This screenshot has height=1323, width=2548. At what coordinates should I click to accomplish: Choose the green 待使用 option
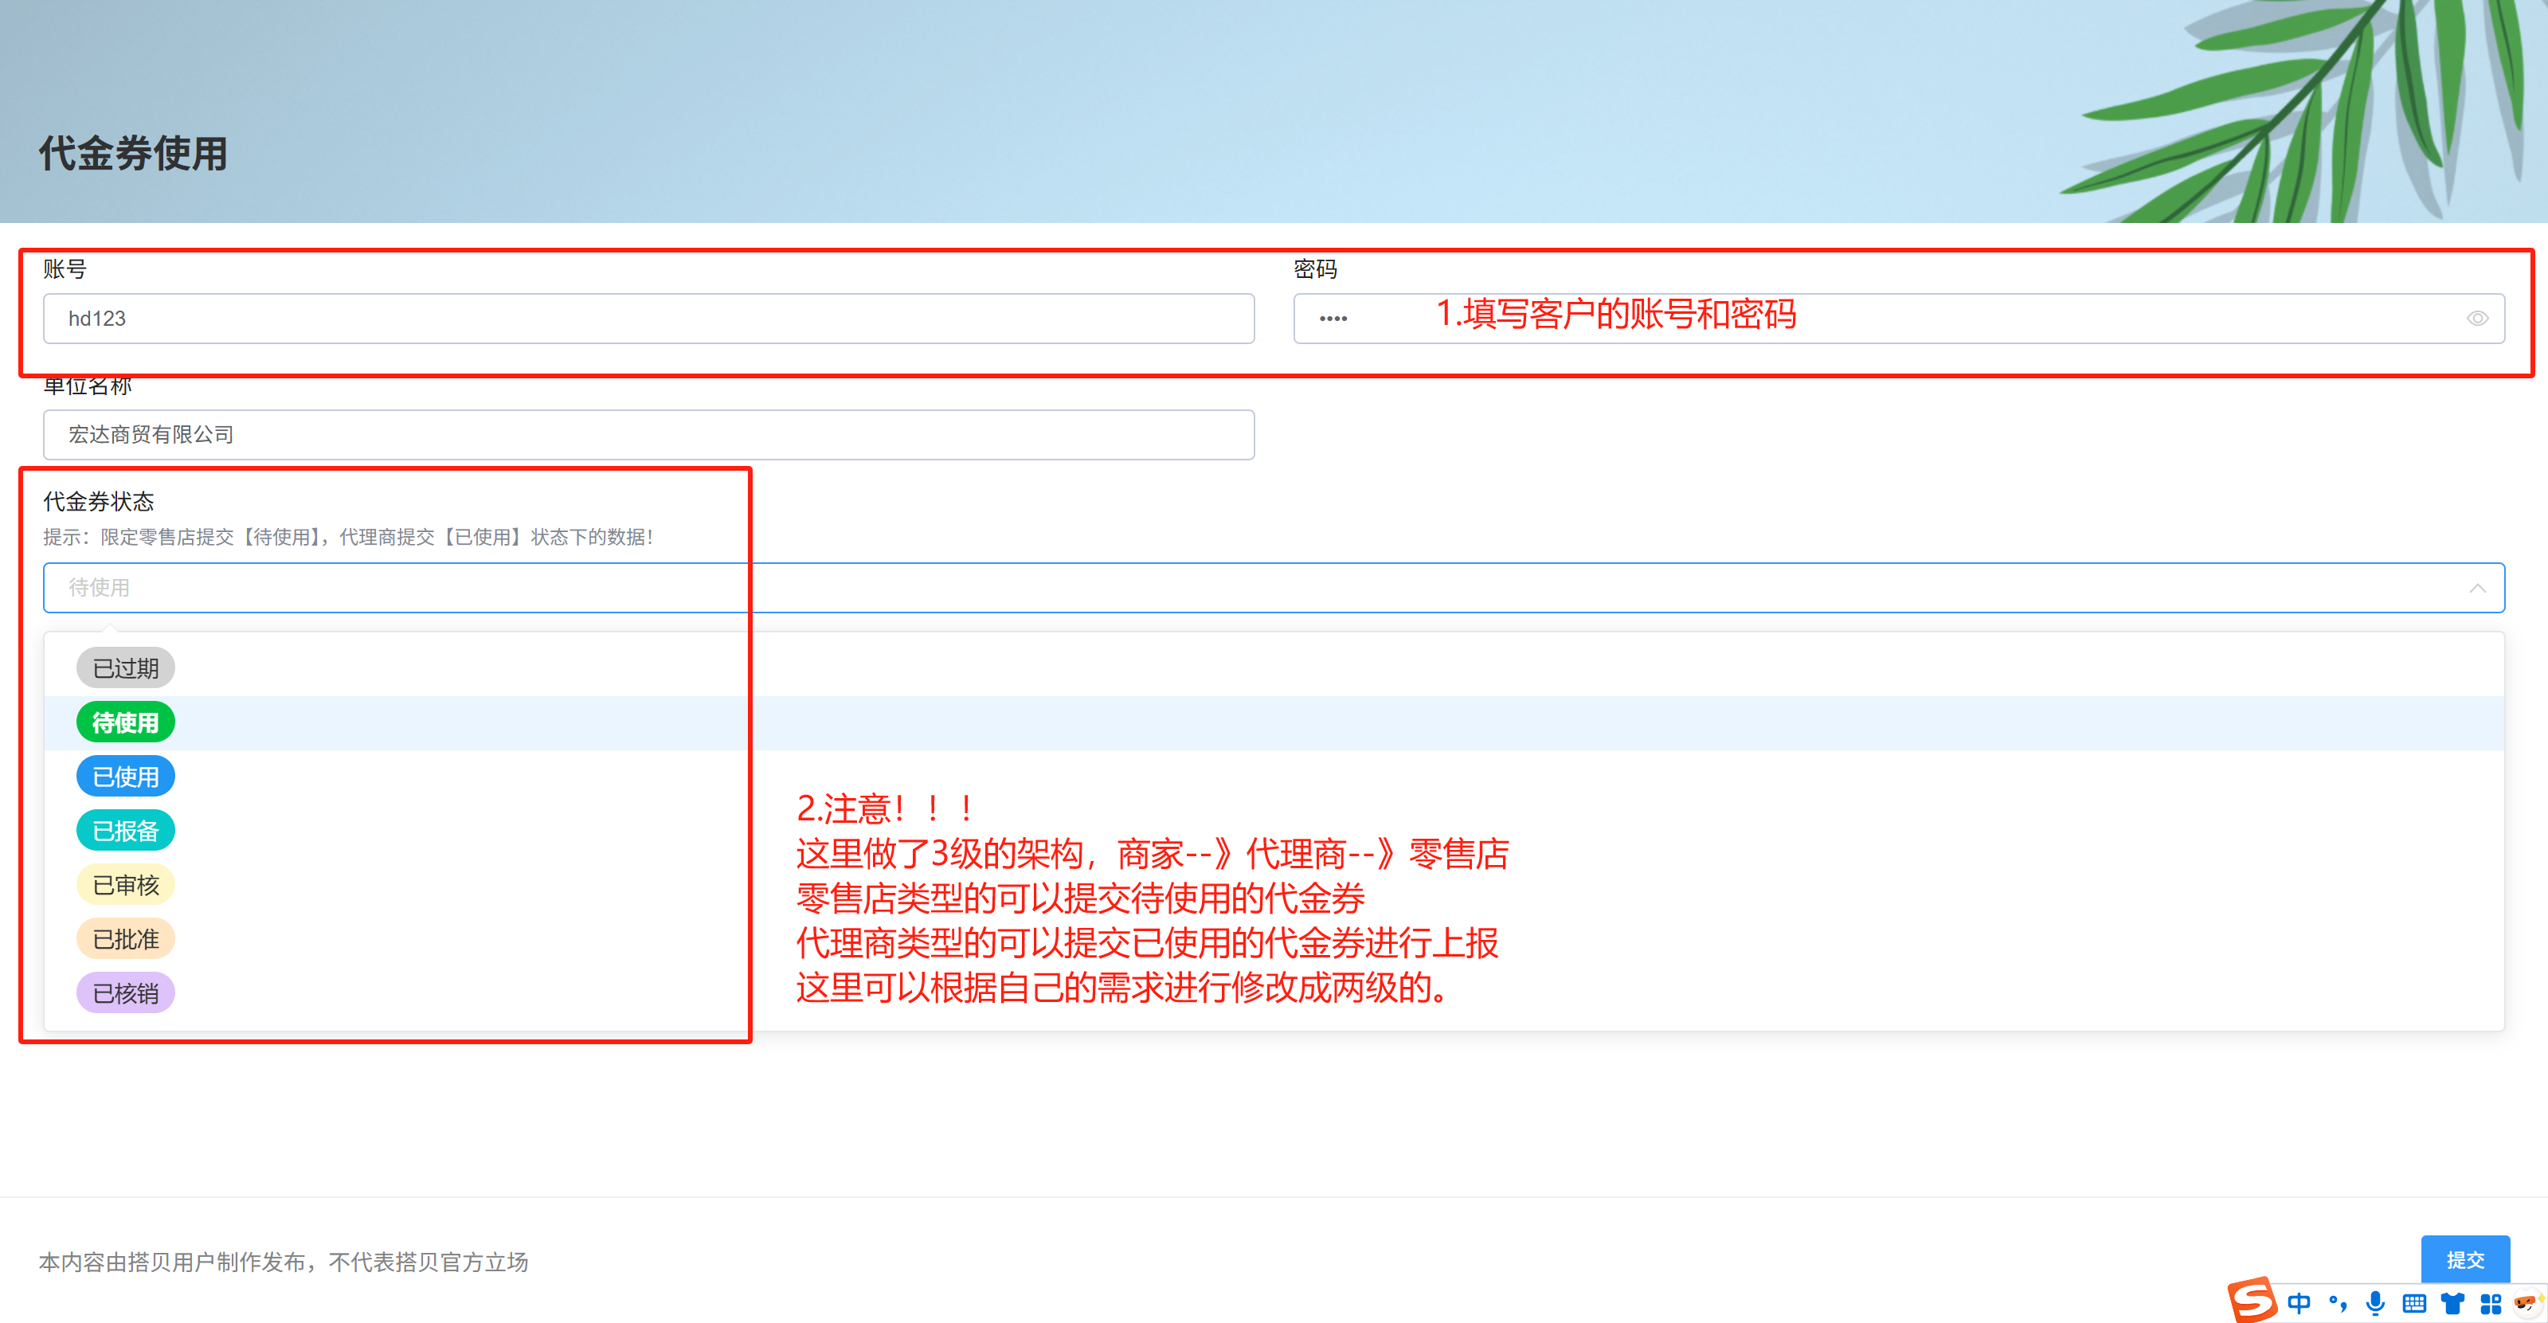point(126,722)
